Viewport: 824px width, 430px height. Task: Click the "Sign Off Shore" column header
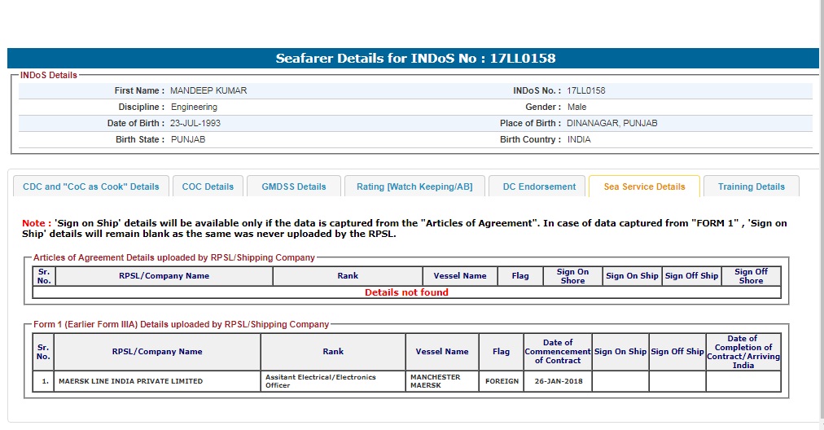(751, 276)
